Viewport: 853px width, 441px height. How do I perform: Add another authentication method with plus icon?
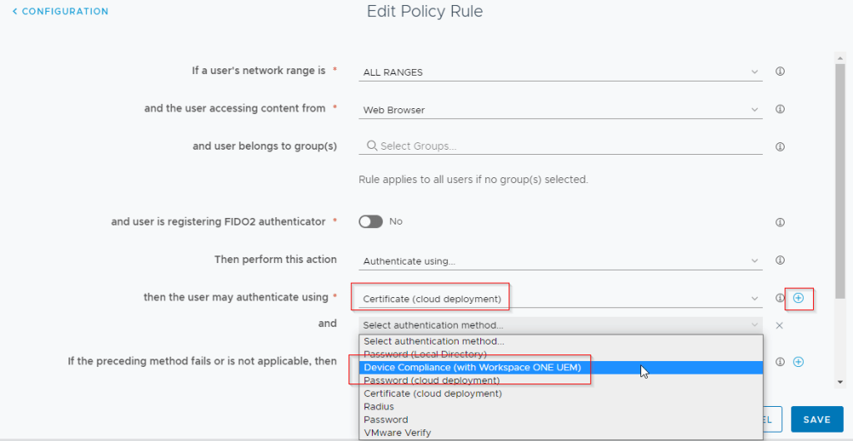(x=798, y=298)
